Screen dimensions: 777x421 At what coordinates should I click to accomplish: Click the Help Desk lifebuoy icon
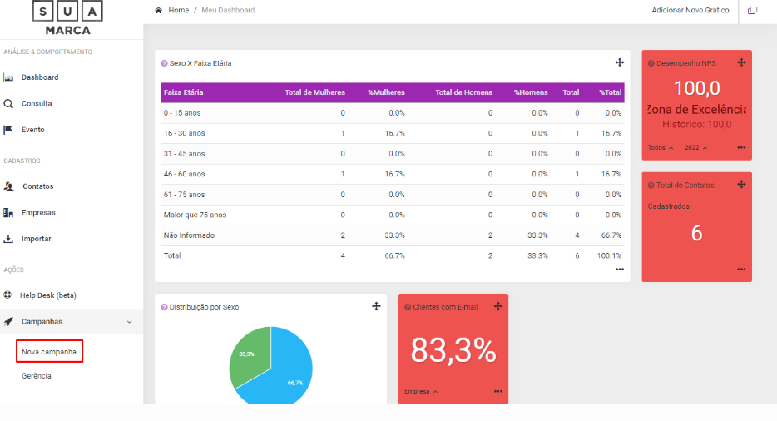[8, 295]
